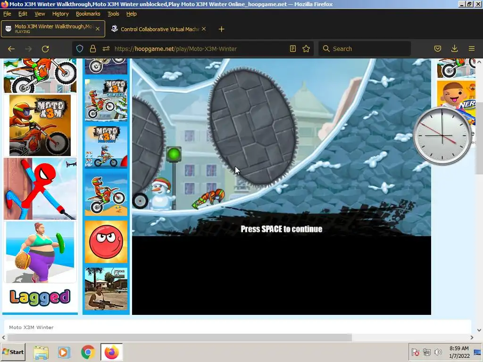Viewport: 483px width, 362px height.
Task: Open the Bookmarks menu
Action: coord(88,14)
